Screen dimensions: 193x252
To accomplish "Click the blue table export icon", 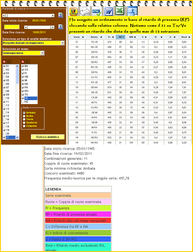I will click(x=132, y=12).
